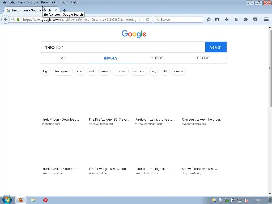This screenshot has height=204, width=272.
Task: Open the Help menu
Action: coord(74,2)
